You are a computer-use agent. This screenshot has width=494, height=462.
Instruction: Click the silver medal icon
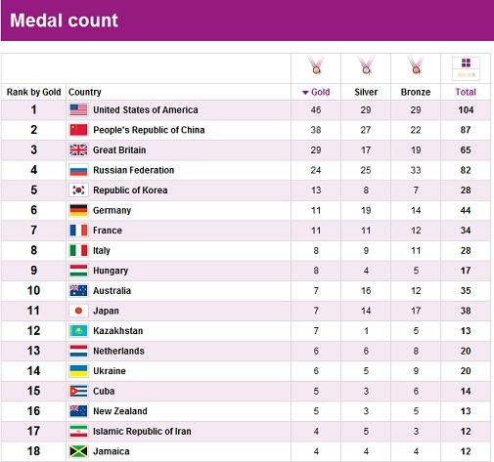click(366, 65)
